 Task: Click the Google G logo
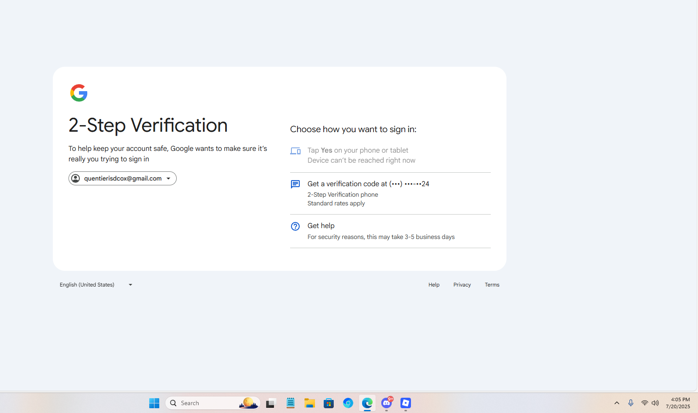tap(79, 93)
